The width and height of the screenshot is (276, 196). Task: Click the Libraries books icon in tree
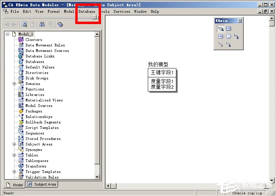point(21,95)
